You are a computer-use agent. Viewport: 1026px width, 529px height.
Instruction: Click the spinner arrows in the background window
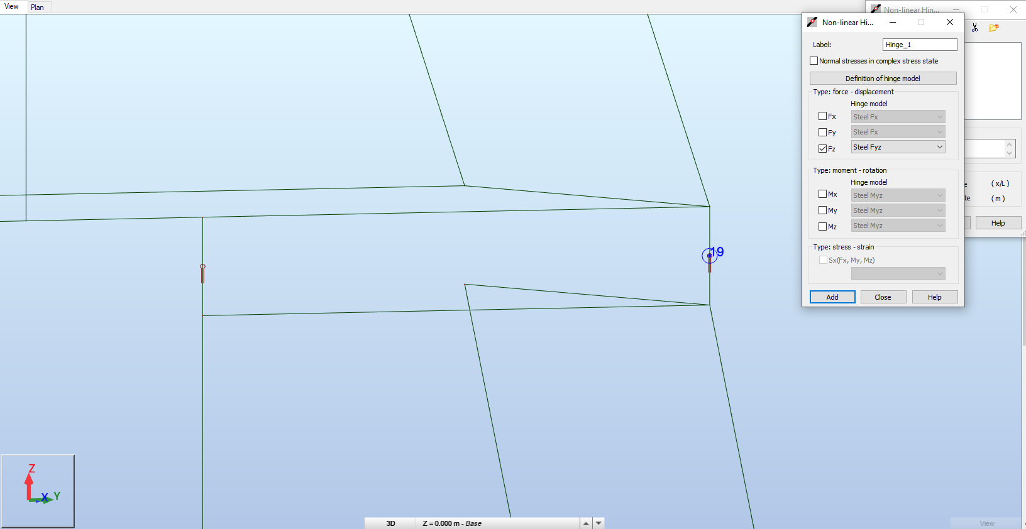1009,149
